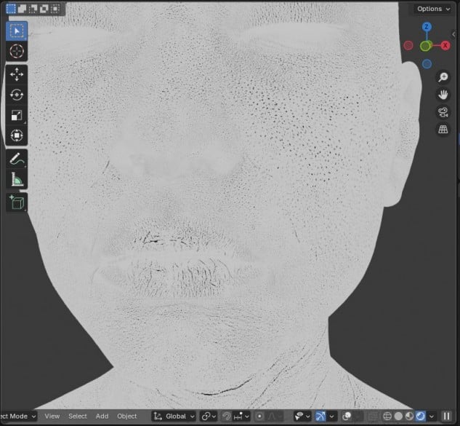The width and height of the screenshot is (460, 426).
Task: Toggle the camera view icon
Action: (x=443, y=112)
